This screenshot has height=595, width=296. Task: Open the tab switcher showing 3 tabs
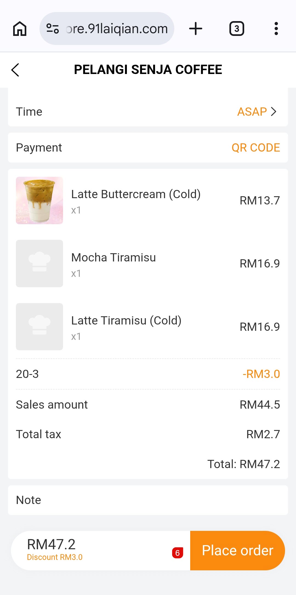click(x=237, y=29)
